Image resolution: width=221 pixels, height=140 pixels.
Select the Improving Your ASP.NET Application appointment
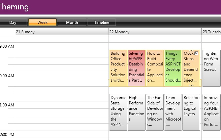click(211, 112)
